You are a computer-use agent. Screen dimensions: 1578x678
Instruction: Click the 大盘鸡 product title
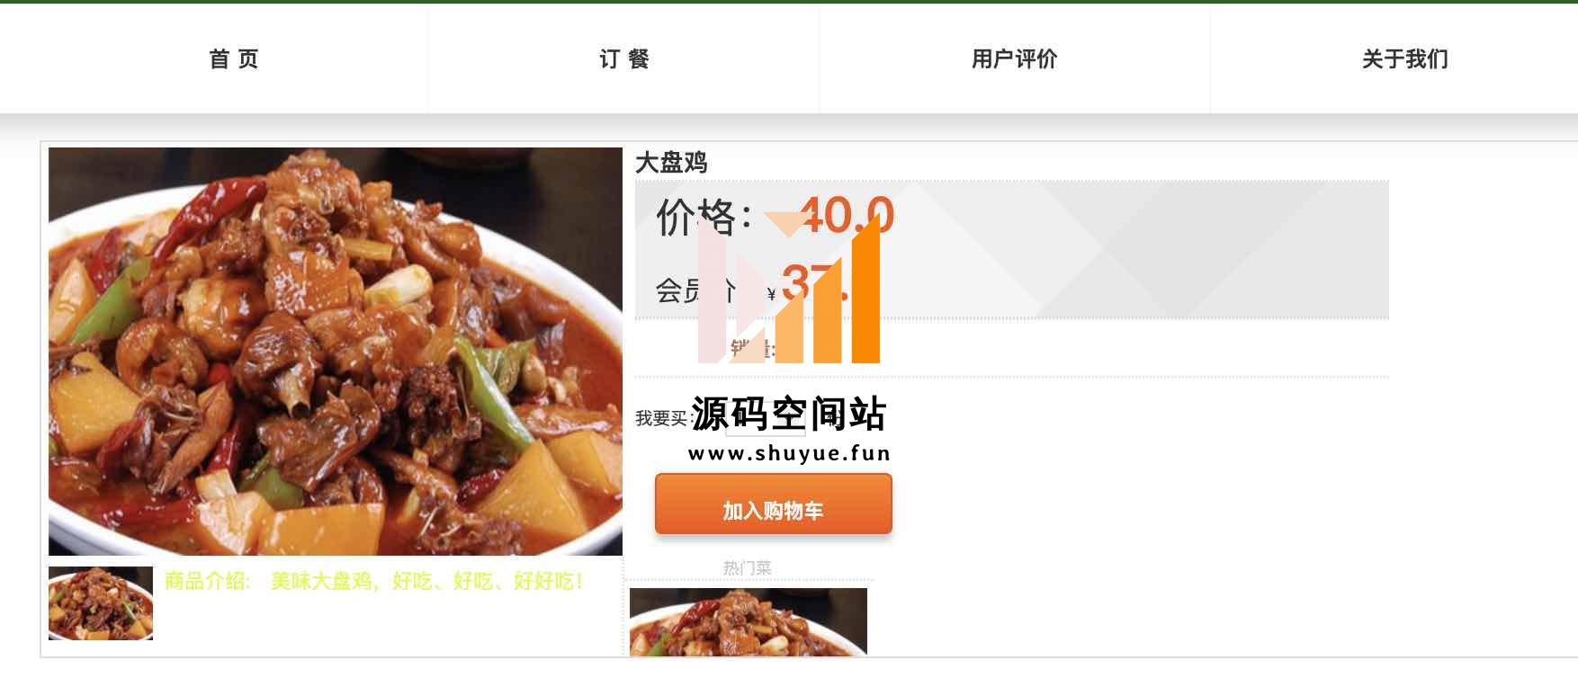[671, 163]
